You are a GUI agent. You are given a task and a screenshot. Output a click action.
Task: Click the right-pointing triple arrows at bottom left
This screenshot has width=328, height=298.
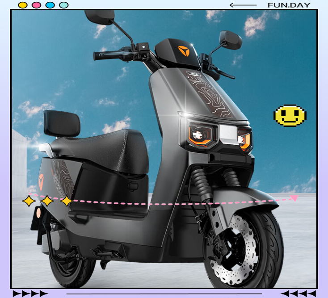(30, 294)
